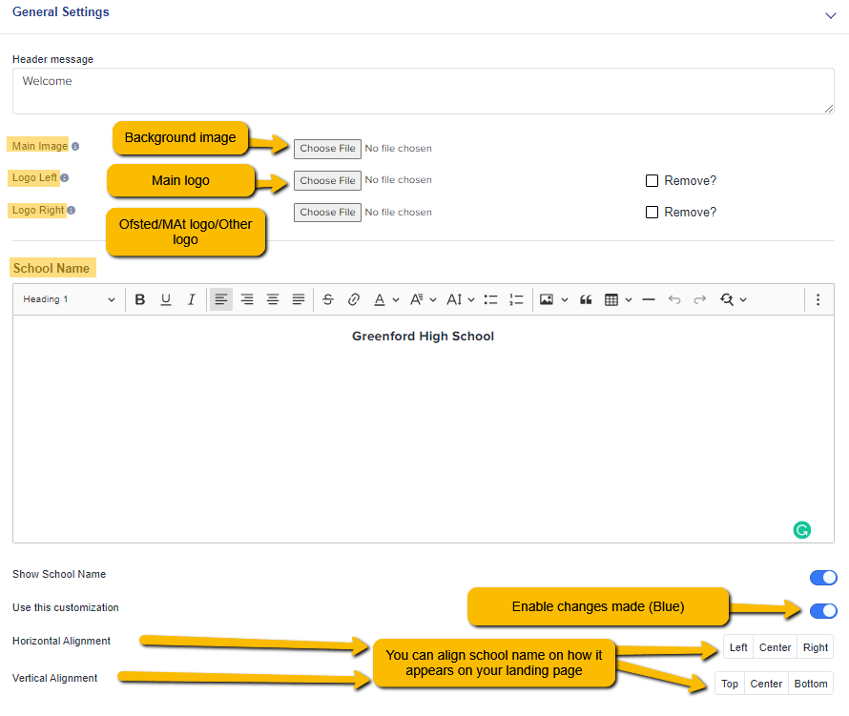The width and height of the screenshot is (849, 716).
Task: Tick the Remove checkbox for Logo Right
Action: [652, 213]
